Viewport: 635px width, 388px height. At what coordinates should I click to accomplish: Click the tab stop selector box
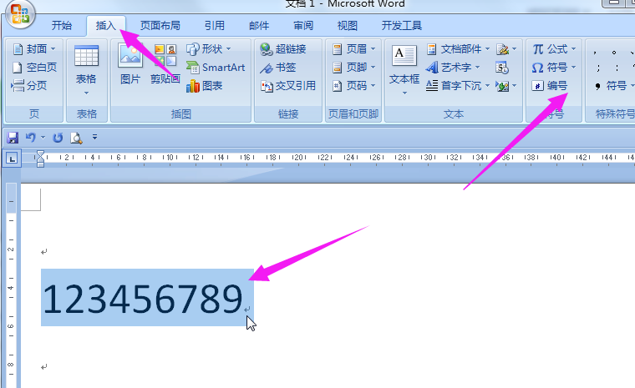[x=12, y=159]
